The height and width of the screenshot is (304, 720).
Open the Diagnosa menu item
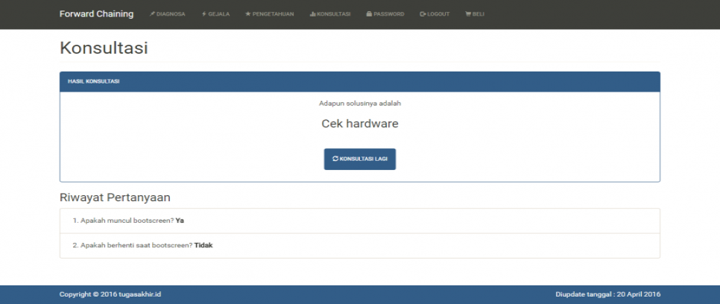click(168, 14)
